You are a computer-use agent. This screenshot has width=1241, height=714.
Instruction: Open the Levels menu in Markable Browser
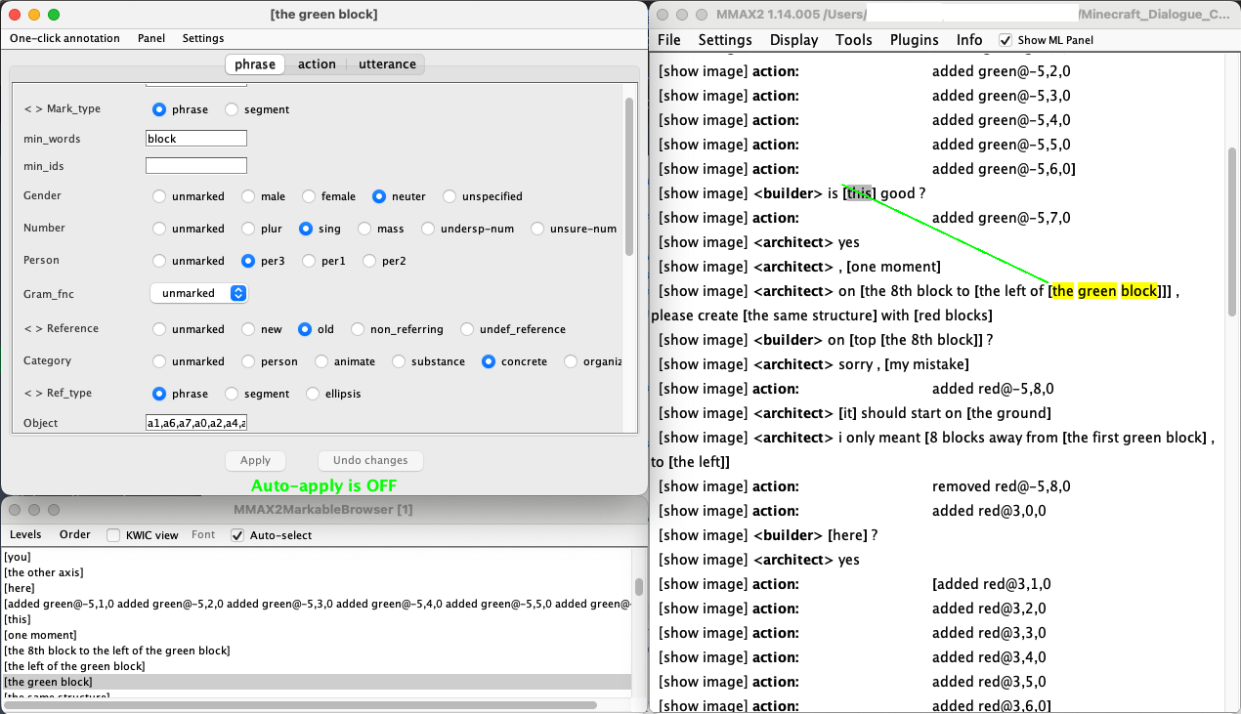(25, 534)
